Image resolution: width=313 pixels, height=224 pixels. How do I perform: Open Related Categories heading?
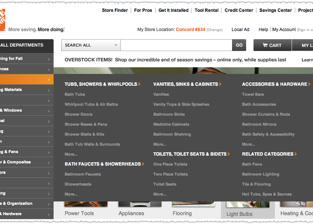click(x=269, y=154)
